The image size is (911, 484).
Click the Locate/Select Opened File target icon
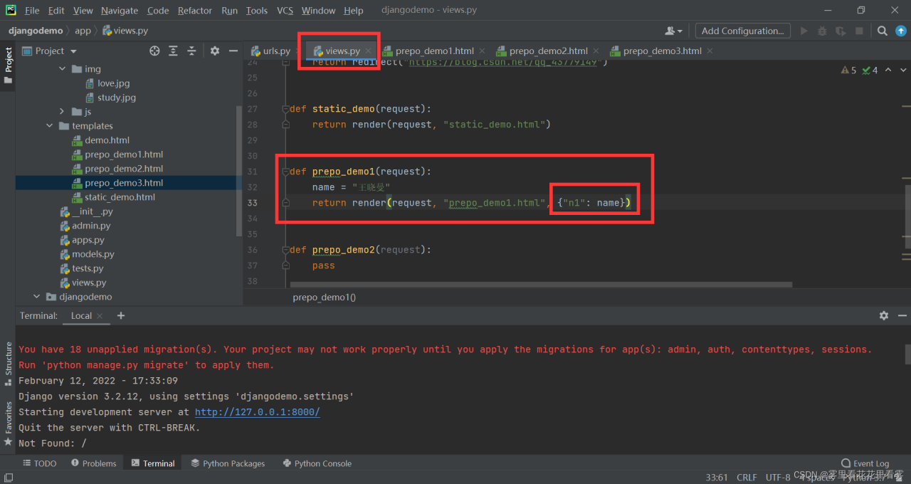tap(154, 51)
